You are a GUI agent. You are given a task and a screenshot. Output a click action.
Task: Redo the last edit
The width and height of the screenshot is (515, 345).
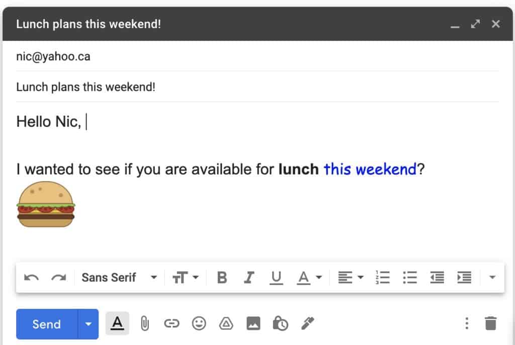(59, 278)
